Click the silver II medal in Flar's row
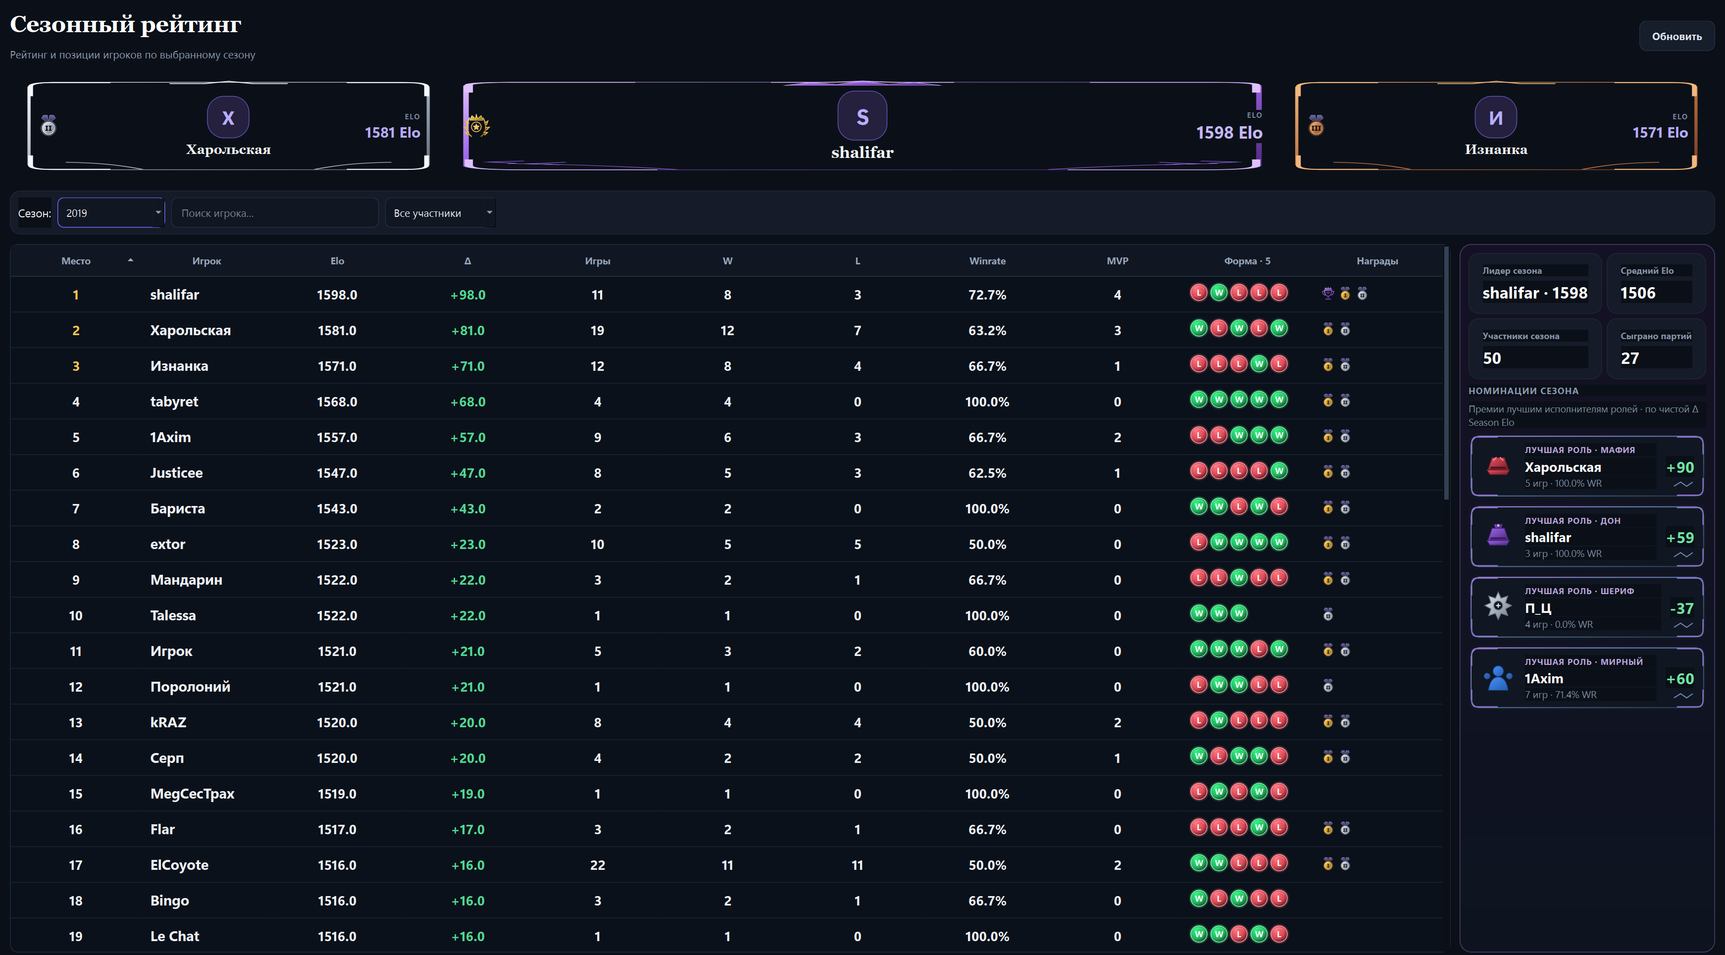 1345,828
